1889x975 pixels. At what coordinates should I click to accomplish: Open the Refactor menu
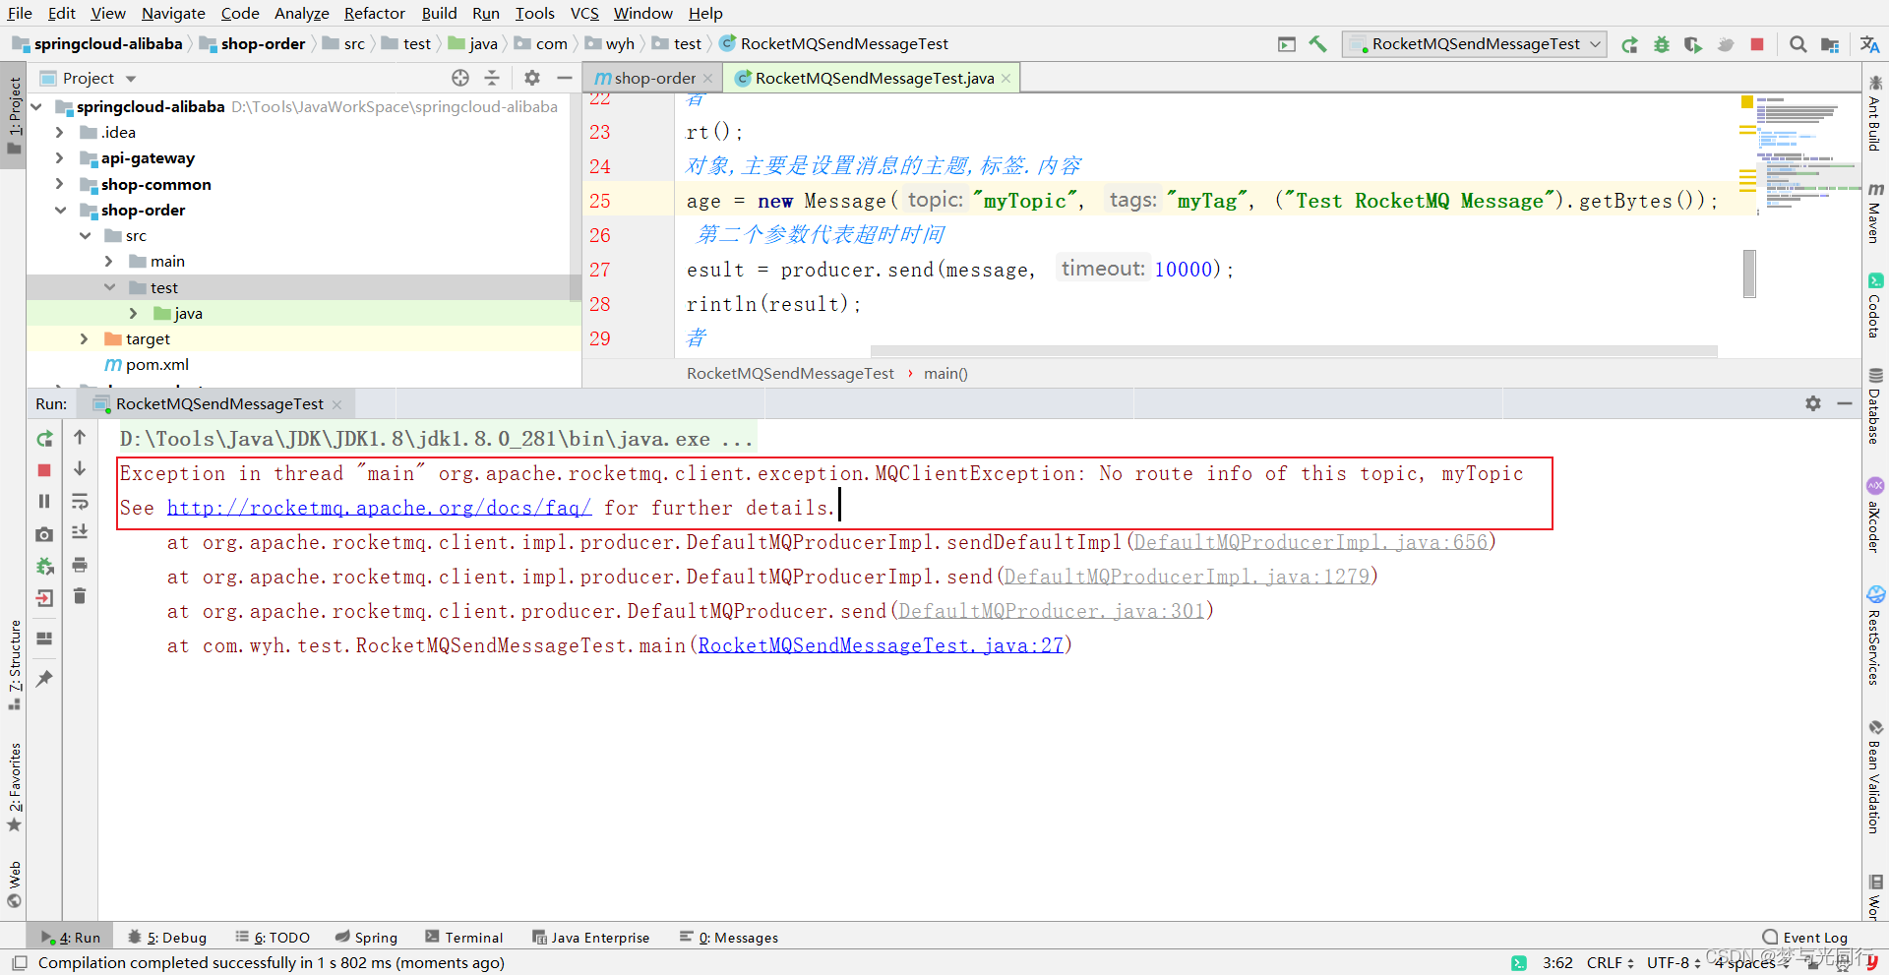(374, 13)
